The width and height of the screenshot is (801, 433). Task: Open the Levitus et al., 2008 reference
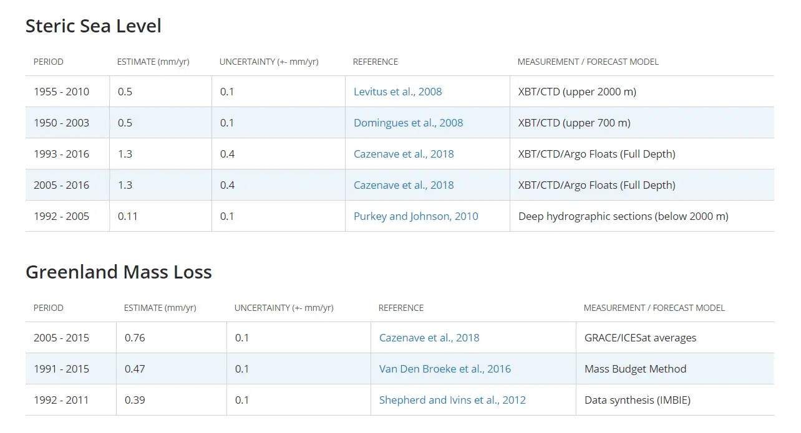click(x=397, y=92)
